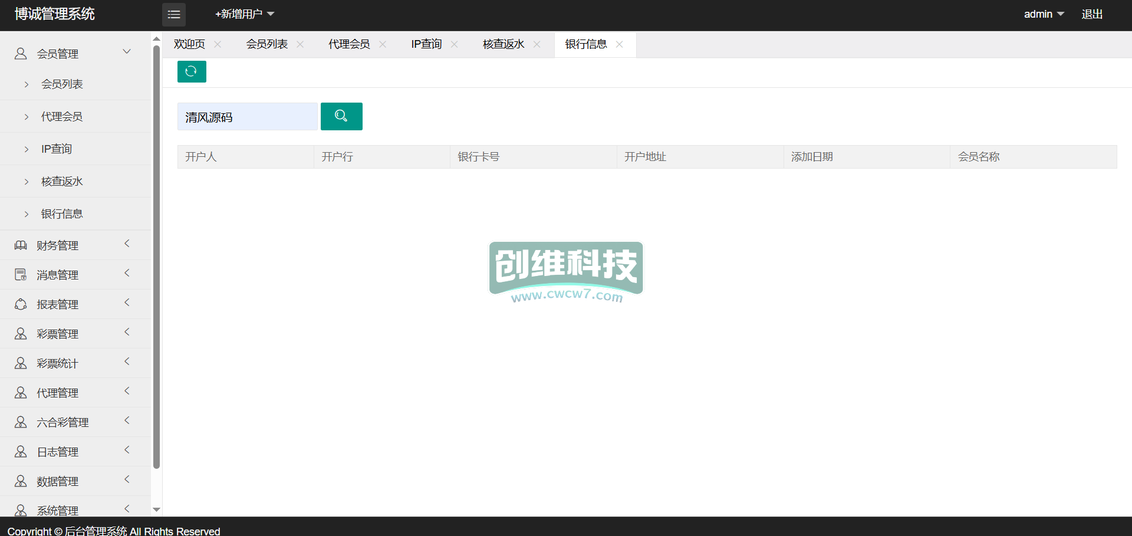Switch to the 欢迎页 tab
This screenshot has width=1132, height=536.
pos(189,44)
